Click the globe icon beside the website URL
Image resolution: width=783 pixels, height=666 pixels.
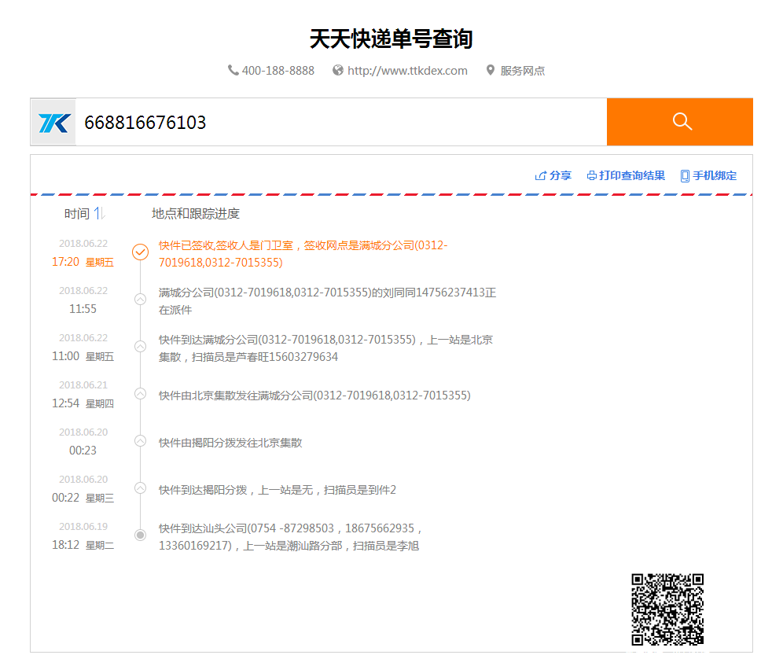pos(338,71)
